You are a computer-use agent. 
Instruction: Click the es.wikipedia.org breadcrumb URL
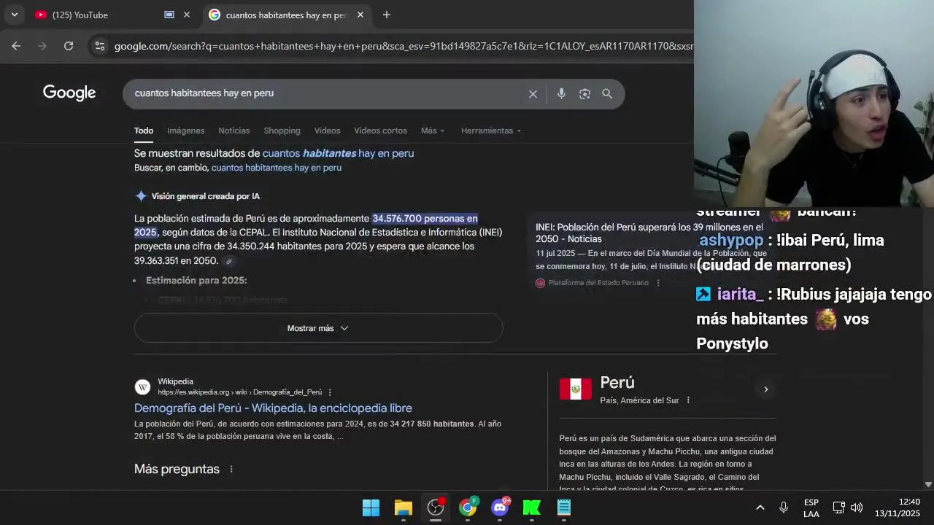pos(240,392)
